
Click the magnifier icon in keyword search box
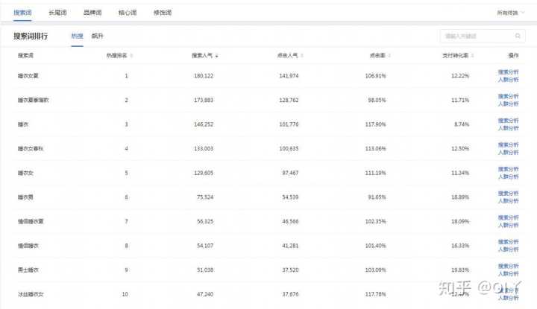point(518,36)
